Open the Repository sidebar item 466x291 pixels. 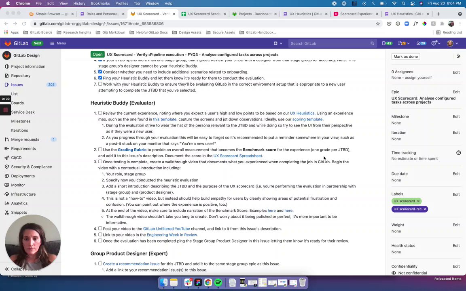[x=21, y=76]
